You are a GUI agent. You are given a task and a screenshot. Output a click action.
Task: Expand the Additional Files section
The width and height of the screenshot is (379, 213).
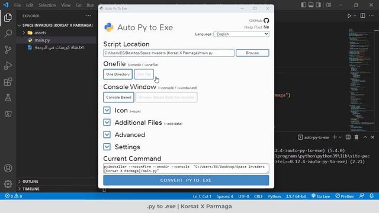tap(107, 122)
